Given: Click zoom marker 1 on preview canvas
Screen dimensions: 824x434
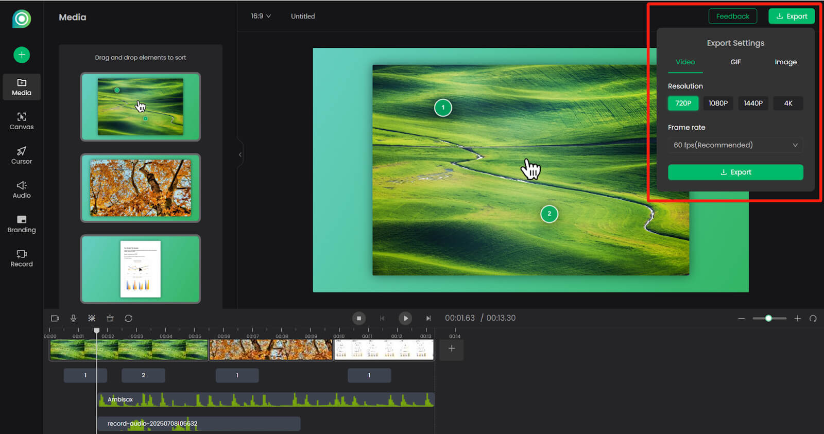Looking at the screenshot, I should click(x=443, y=108).
